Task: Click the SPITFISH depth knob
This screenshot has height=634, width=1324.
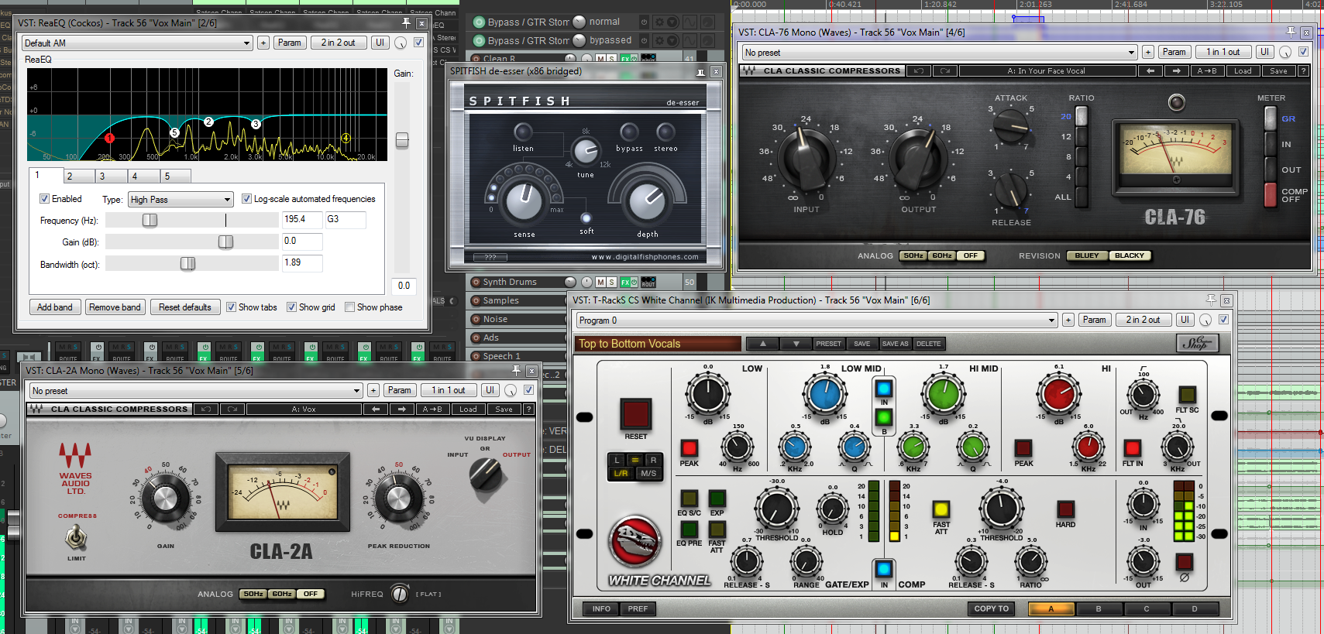Action: pyautogui.click(x=647, y=201)
